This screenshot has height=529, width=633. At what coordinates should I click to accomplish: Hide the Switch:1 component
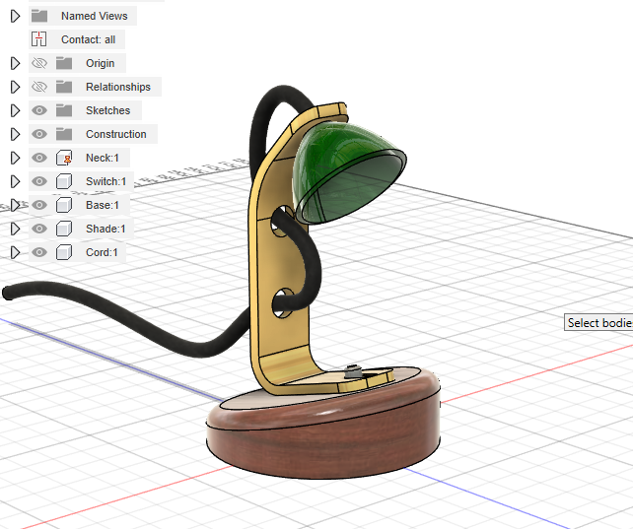pyautogui.click(x=39, y=181)
